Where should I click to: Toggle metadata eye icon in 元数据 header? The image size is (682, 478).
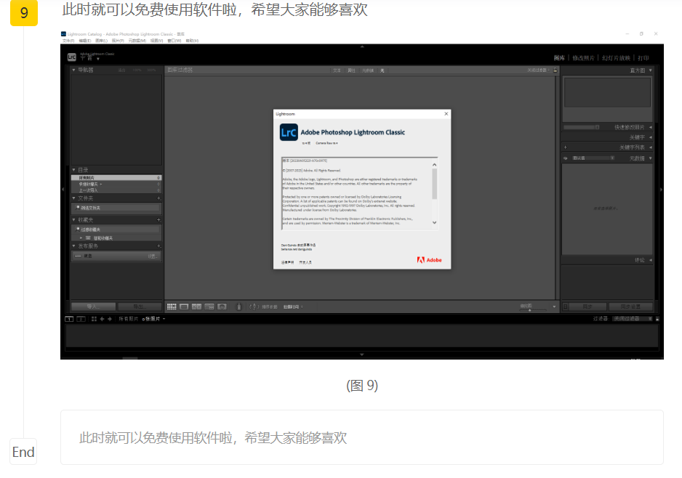pyautogui.click(x=566, y=158)
